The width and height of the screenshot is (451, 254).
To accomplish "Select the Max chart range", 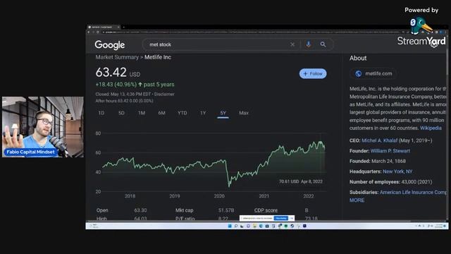I will point(244,113).
